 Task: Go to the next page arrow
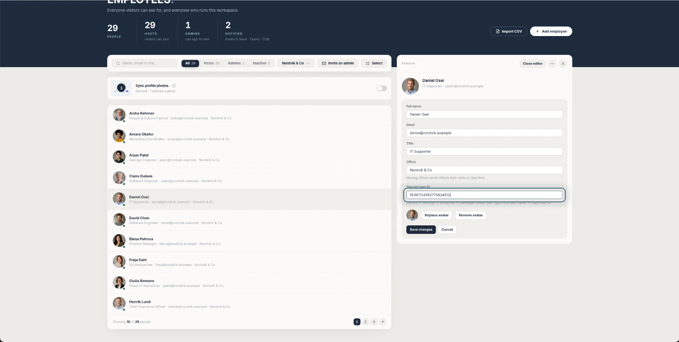(x=382, y=322)
